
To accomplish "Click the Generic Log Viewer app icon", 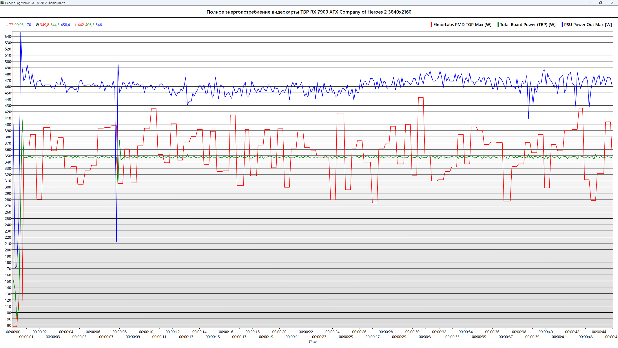I will coord(2,3).
